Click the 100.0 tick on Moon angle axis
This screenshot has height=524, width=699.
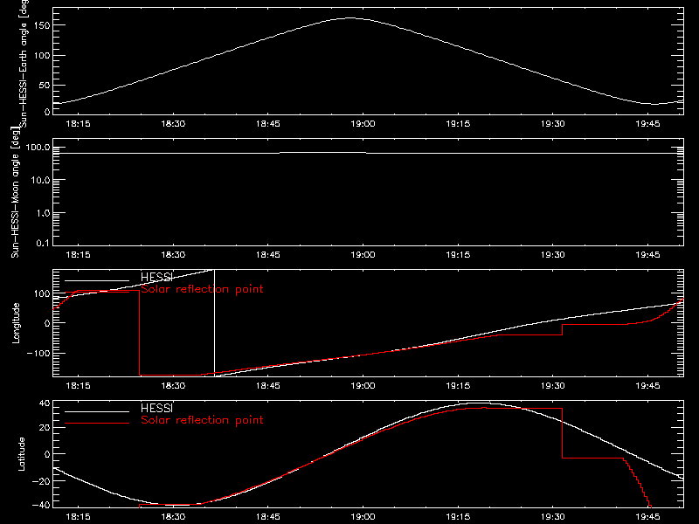38,148
